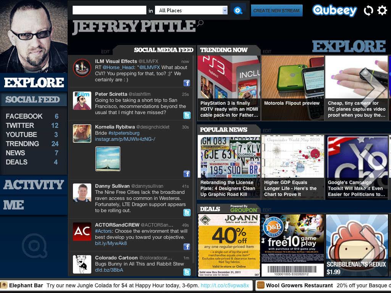Click EDIT beside Popular News

[267, 131]
